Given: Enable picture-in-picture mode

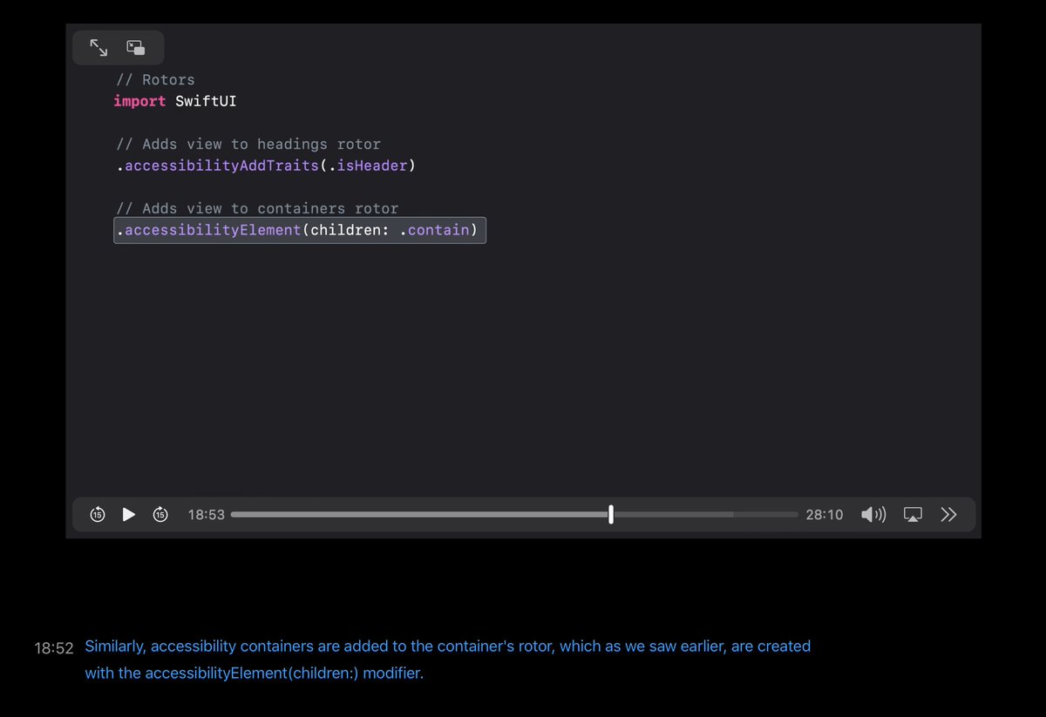Looking at the screenshot, I should coord(136,48).
